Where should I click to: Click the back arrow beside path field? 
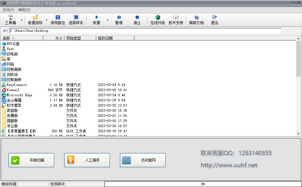5,31
